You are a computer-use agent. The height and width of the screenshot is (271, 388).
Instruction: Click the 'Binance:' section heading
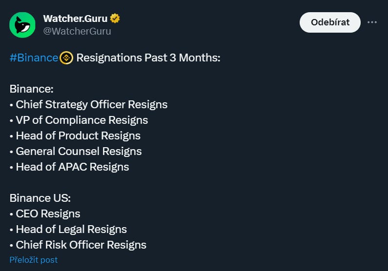(31, 89)
